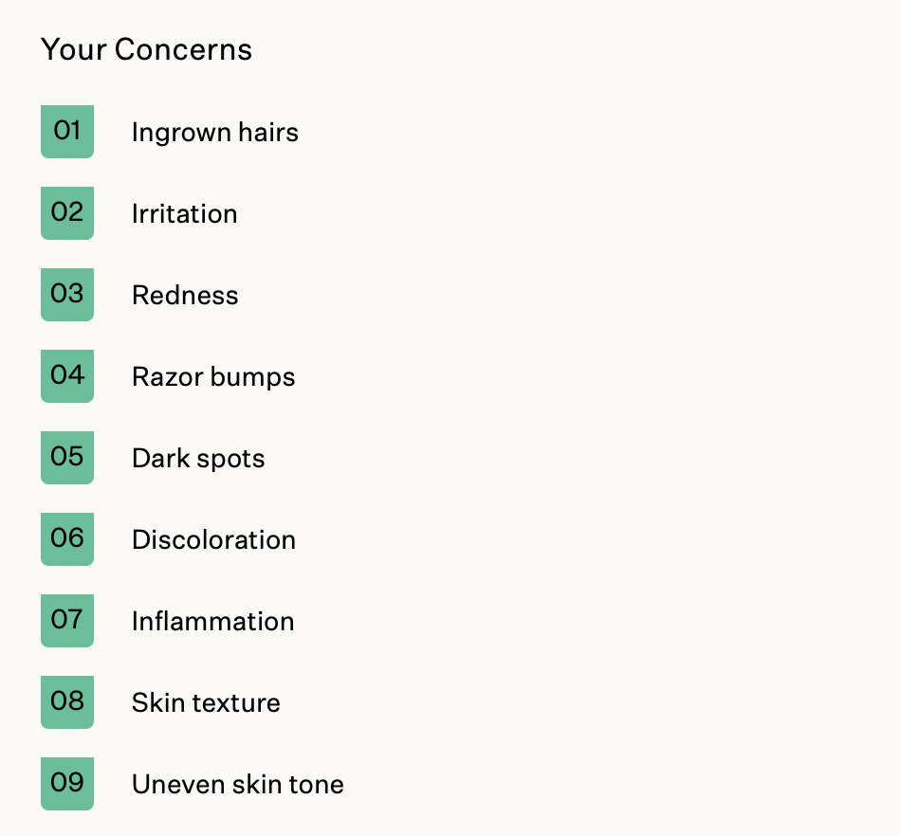Select the Dark spots concern label
901x836 pixels.
[x=198, y=459]
